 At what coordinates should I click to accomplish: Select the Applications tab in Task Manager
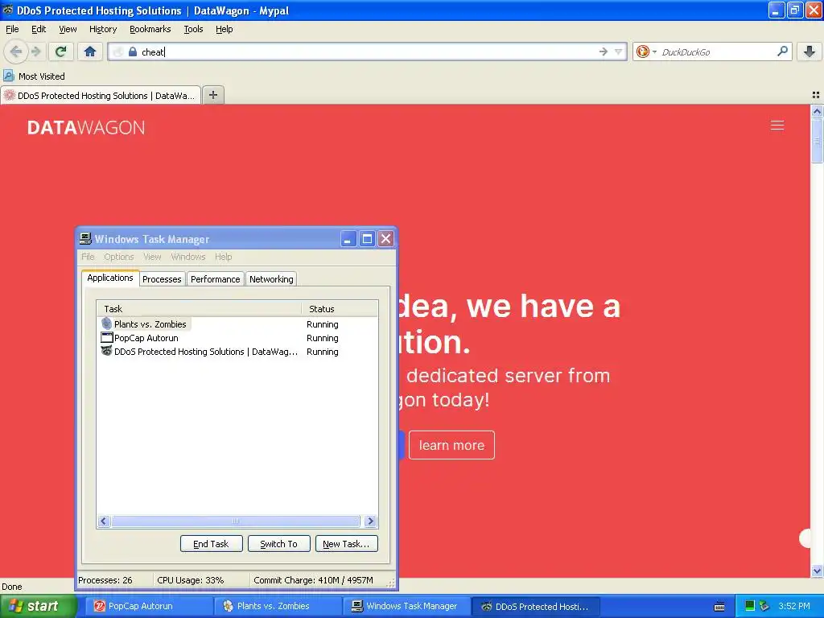point(110,278)
